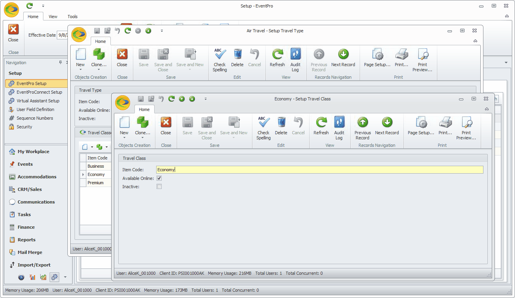This screenshot has height=298, width=515.
Task: Collapse ribbon chevron in Air Travel window
Action: click(x=475, y=41)
